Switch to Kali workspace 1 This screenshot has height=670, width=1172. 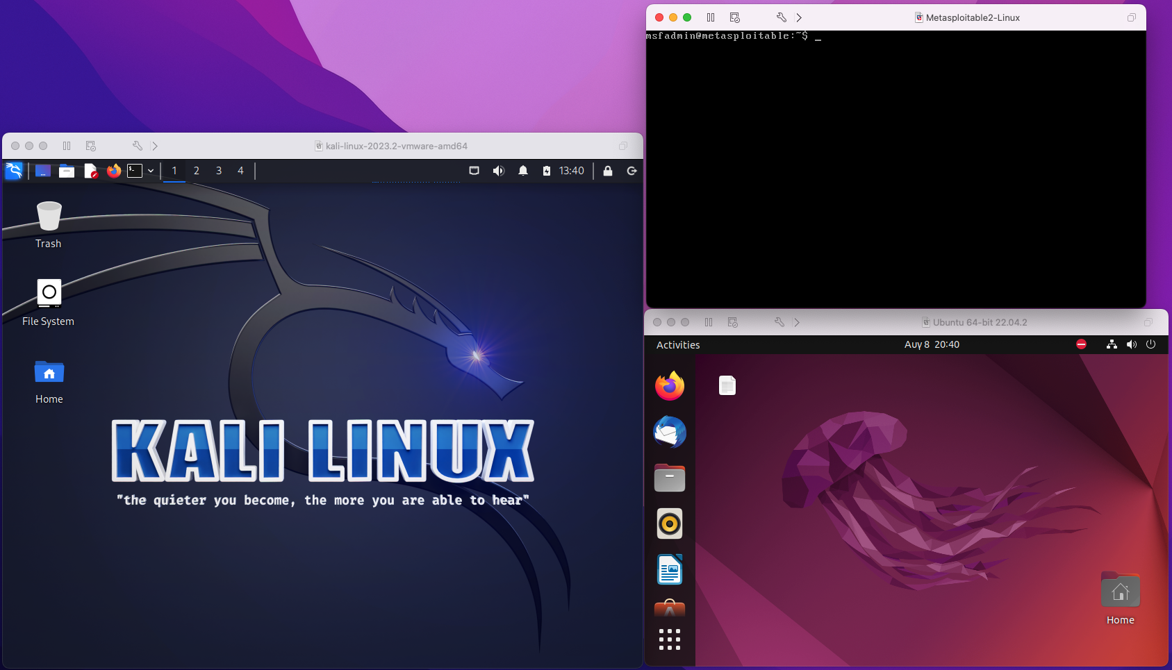[x=174, y=171]
